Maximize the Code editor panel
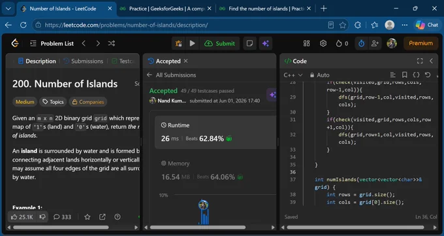Image resolution: width=444 pixels, height=236 pixels. tap(420, 61)
